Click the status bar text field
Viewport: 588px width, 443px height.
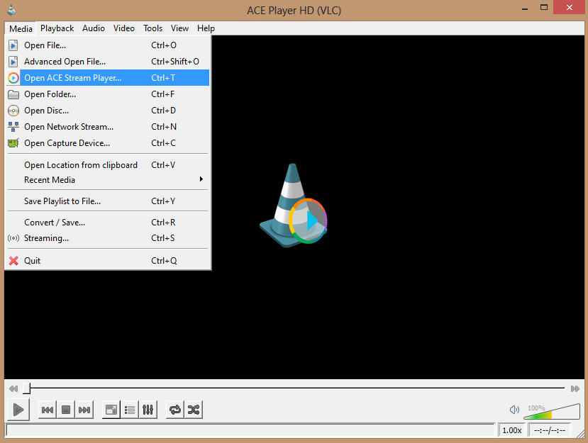click(x=250, y=430)
